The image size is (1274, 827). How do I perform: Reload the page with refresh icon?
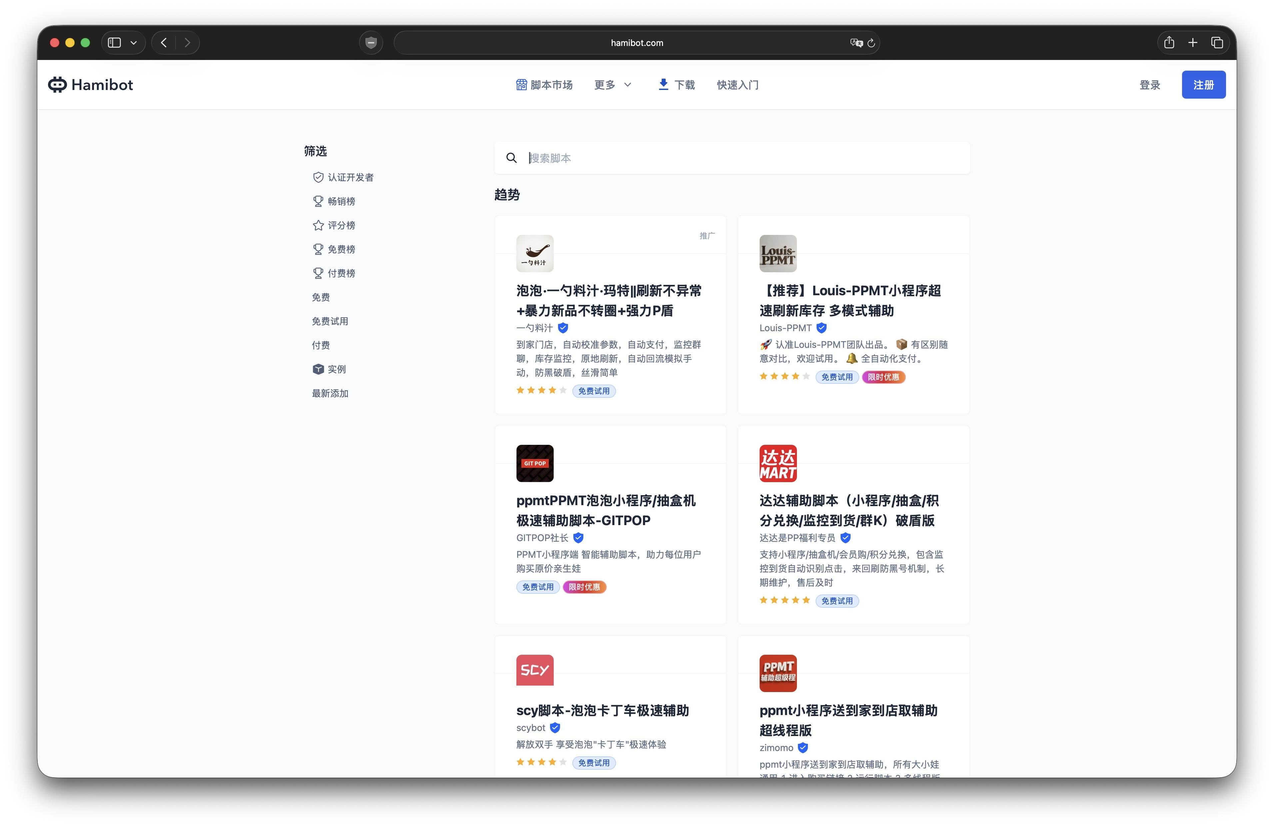tap(872, 43)
